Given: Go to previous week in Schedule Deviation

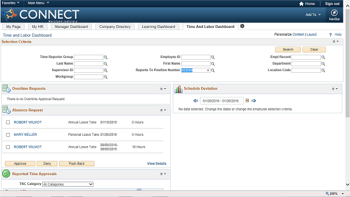Looking at the screenshot, I should coord(196,101).
